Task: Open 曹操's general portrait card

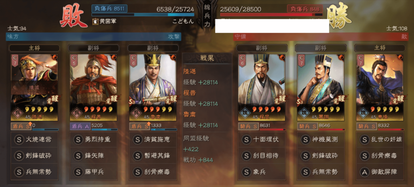Action: tap(380, 87)
